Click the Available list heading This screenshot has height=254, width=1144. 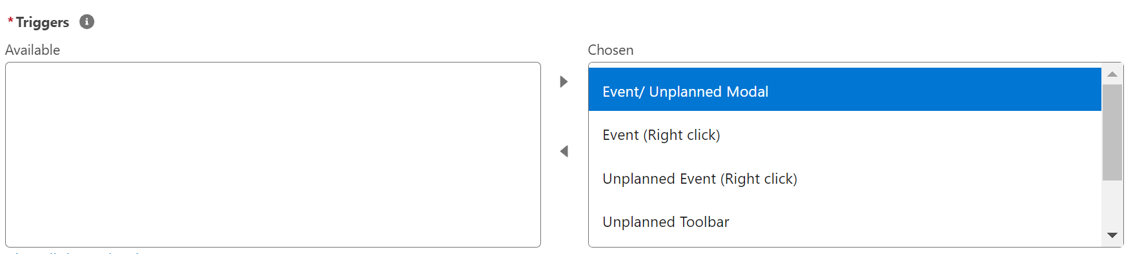(x=32, y=50)
